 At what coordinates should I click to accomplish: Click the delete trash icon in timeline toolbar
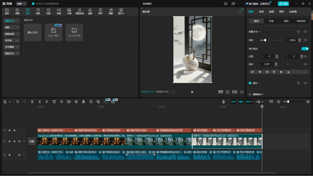(x=54, y=102)
